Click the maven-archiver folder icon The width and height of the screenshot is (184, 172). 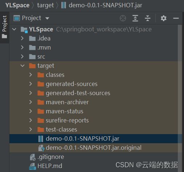(41, 102)
